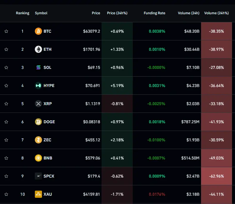The image size is (235, 204).
Task: Toggle the star next to SPCX
Action: (x=6, y=176)
